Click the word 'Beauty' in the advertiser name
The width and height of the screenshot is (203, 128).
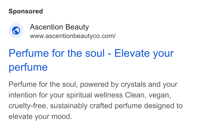(x=77, y=27)
